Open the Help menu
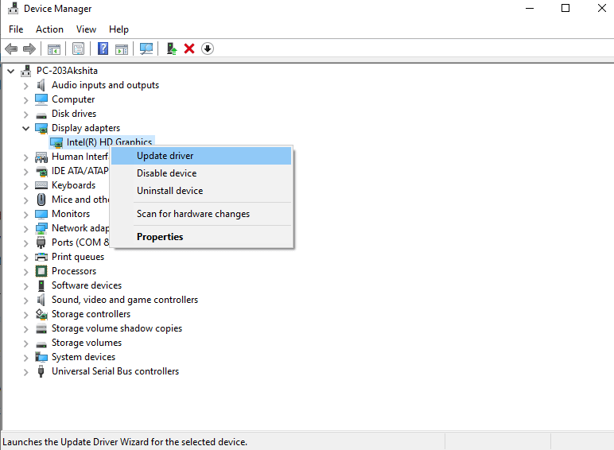 pos(119,29)
